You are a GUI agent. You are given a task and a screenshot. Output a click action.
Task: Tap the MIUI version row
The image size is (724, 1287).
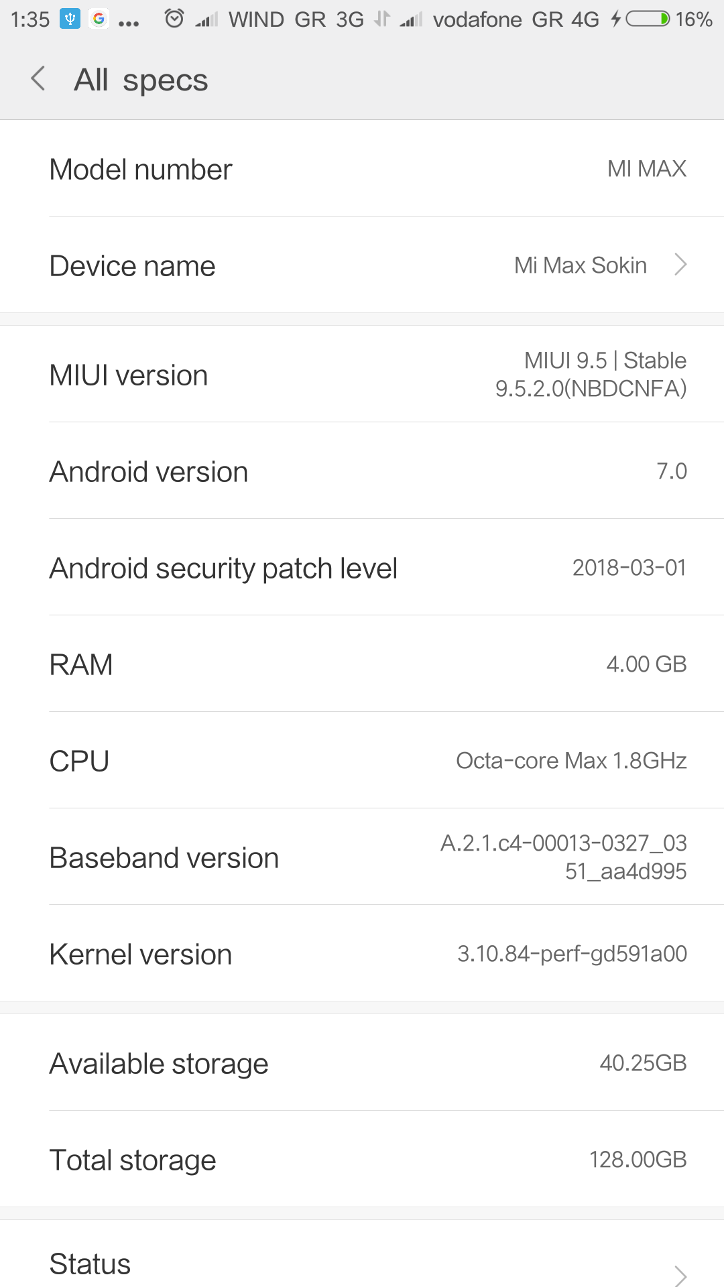tap(362, 375)
